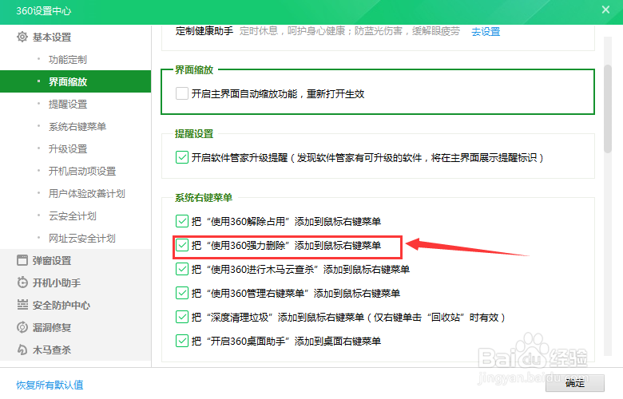Open 开机启动项设置 sidebar item
623x399 pixels.
point(82,171)
